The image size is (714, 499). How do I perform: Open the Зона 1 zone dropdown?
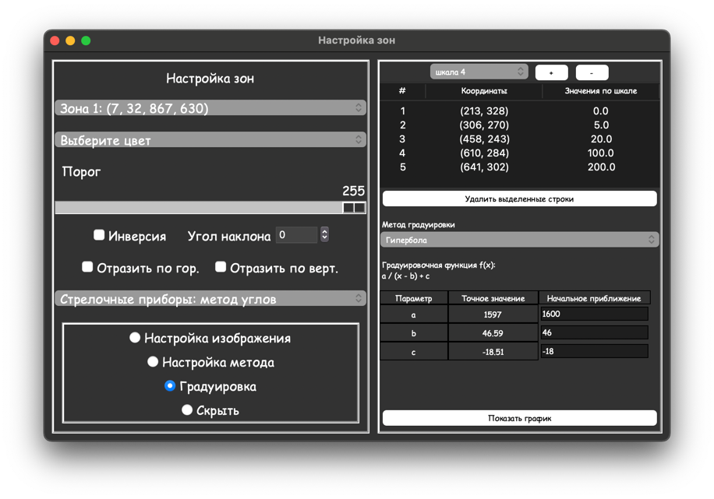tap(210, 108)
